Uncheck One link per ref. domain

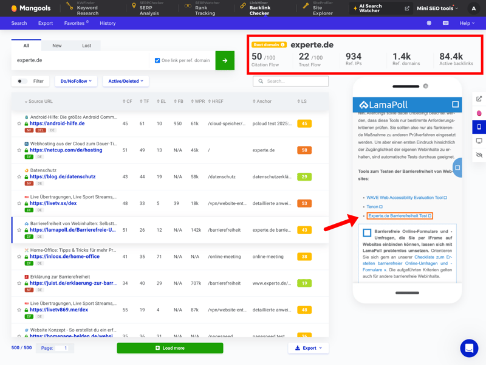pyautogui.click(x=157, y=60)
